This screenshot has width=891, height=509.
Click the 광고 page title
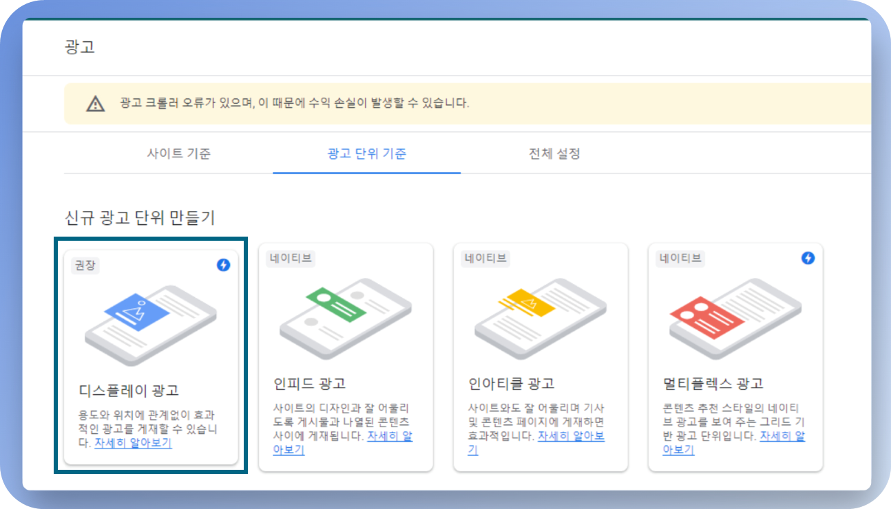pyautogui.click(x=79, y=47)
